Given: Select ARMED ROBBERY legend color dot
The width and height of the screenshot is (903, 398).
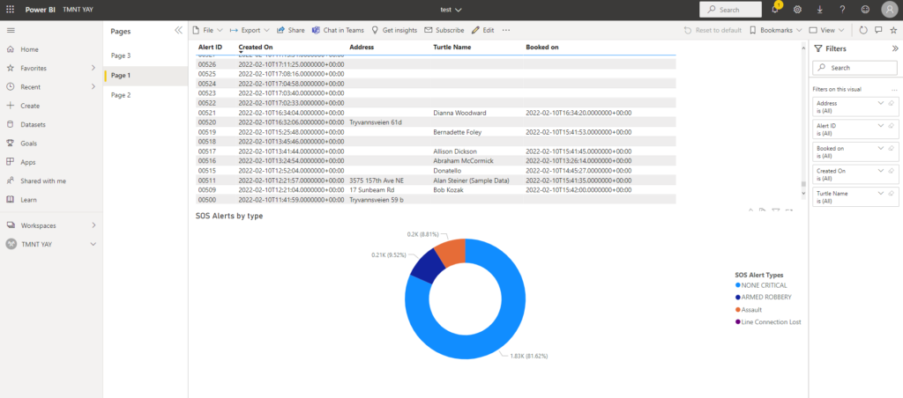Looking at the screenshot, I should click(x=738, y=298).
